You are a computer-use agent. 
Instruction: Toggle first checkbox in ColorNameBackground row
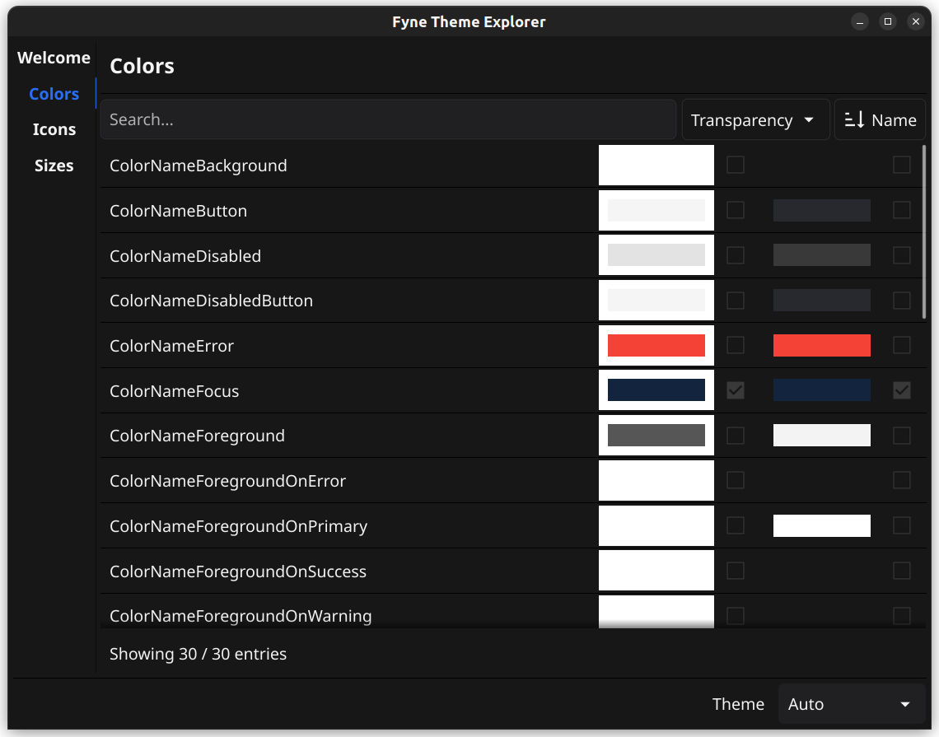(736, 165)
